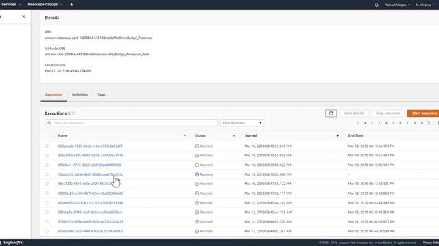Screen dimensions: 439x246
Task: Click Aborted status icon for execution 90309a23
Action: tap(197, 193)
